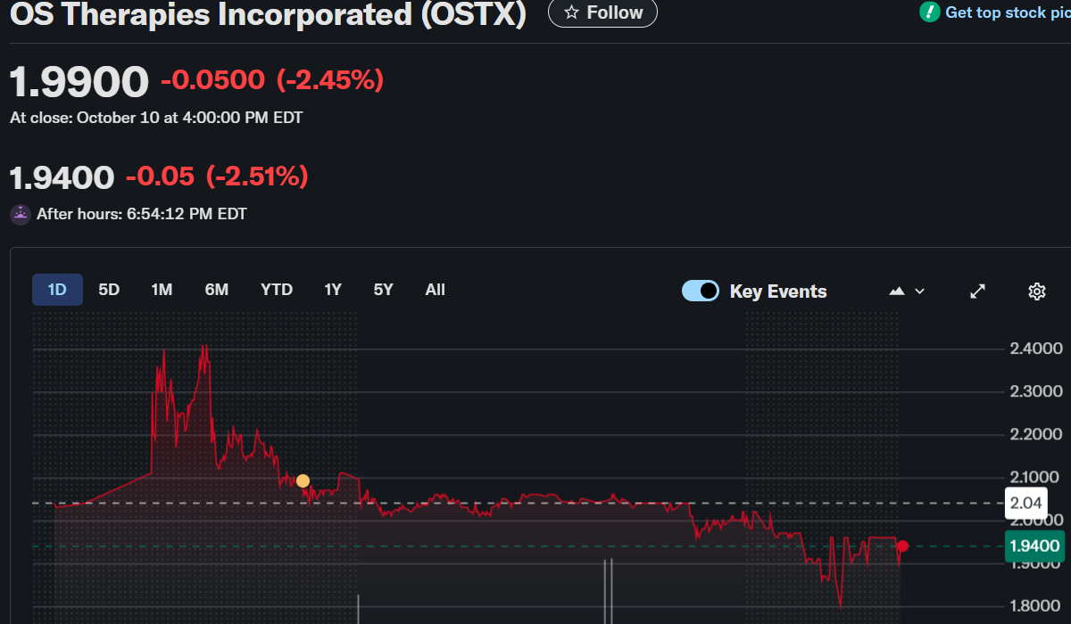This screenshot has height=624, width=1071.
Task: Click the Get top stock picks link
Action: (x=1007, y=12)
